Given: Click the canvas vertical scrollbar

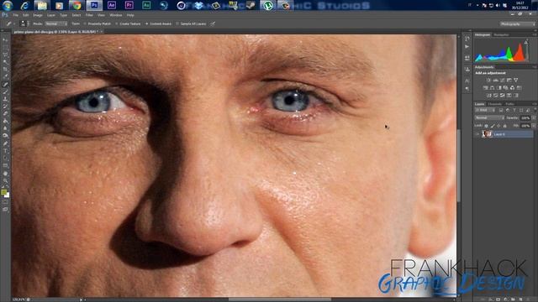Looking at the screenshot, I should coord(458,166).
